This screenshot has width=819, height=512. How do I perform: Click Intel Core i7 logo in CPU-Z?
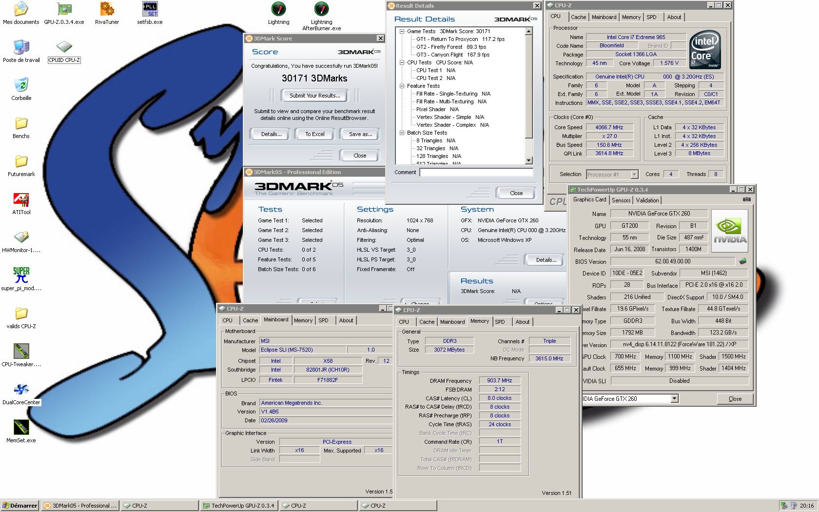pos(705,51)
